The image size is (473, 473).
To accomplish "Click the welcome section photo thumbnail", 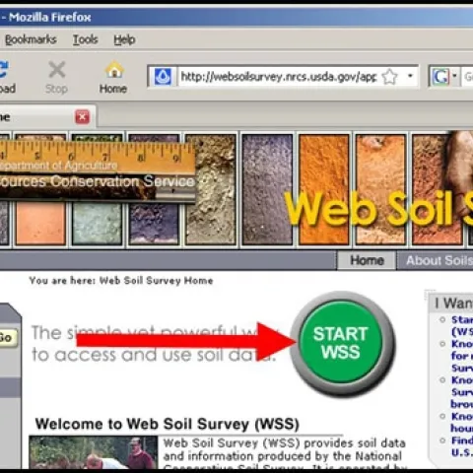I will click(x=94, y=452).
